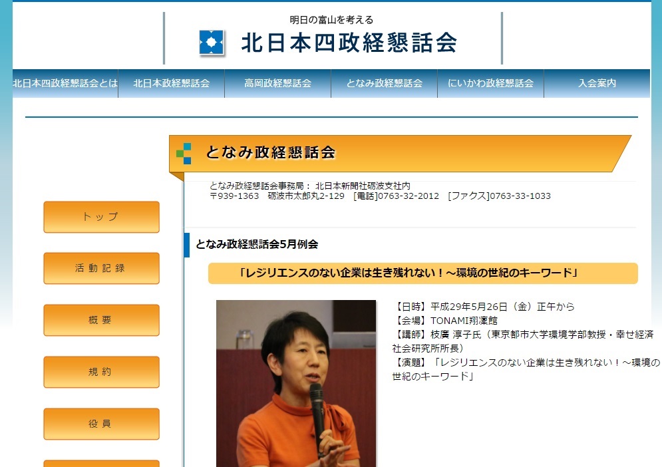Click the 【会場】TONAMI翔凜館 text
Viewport: 662px width, 467px height.
[x=445, y=321]
